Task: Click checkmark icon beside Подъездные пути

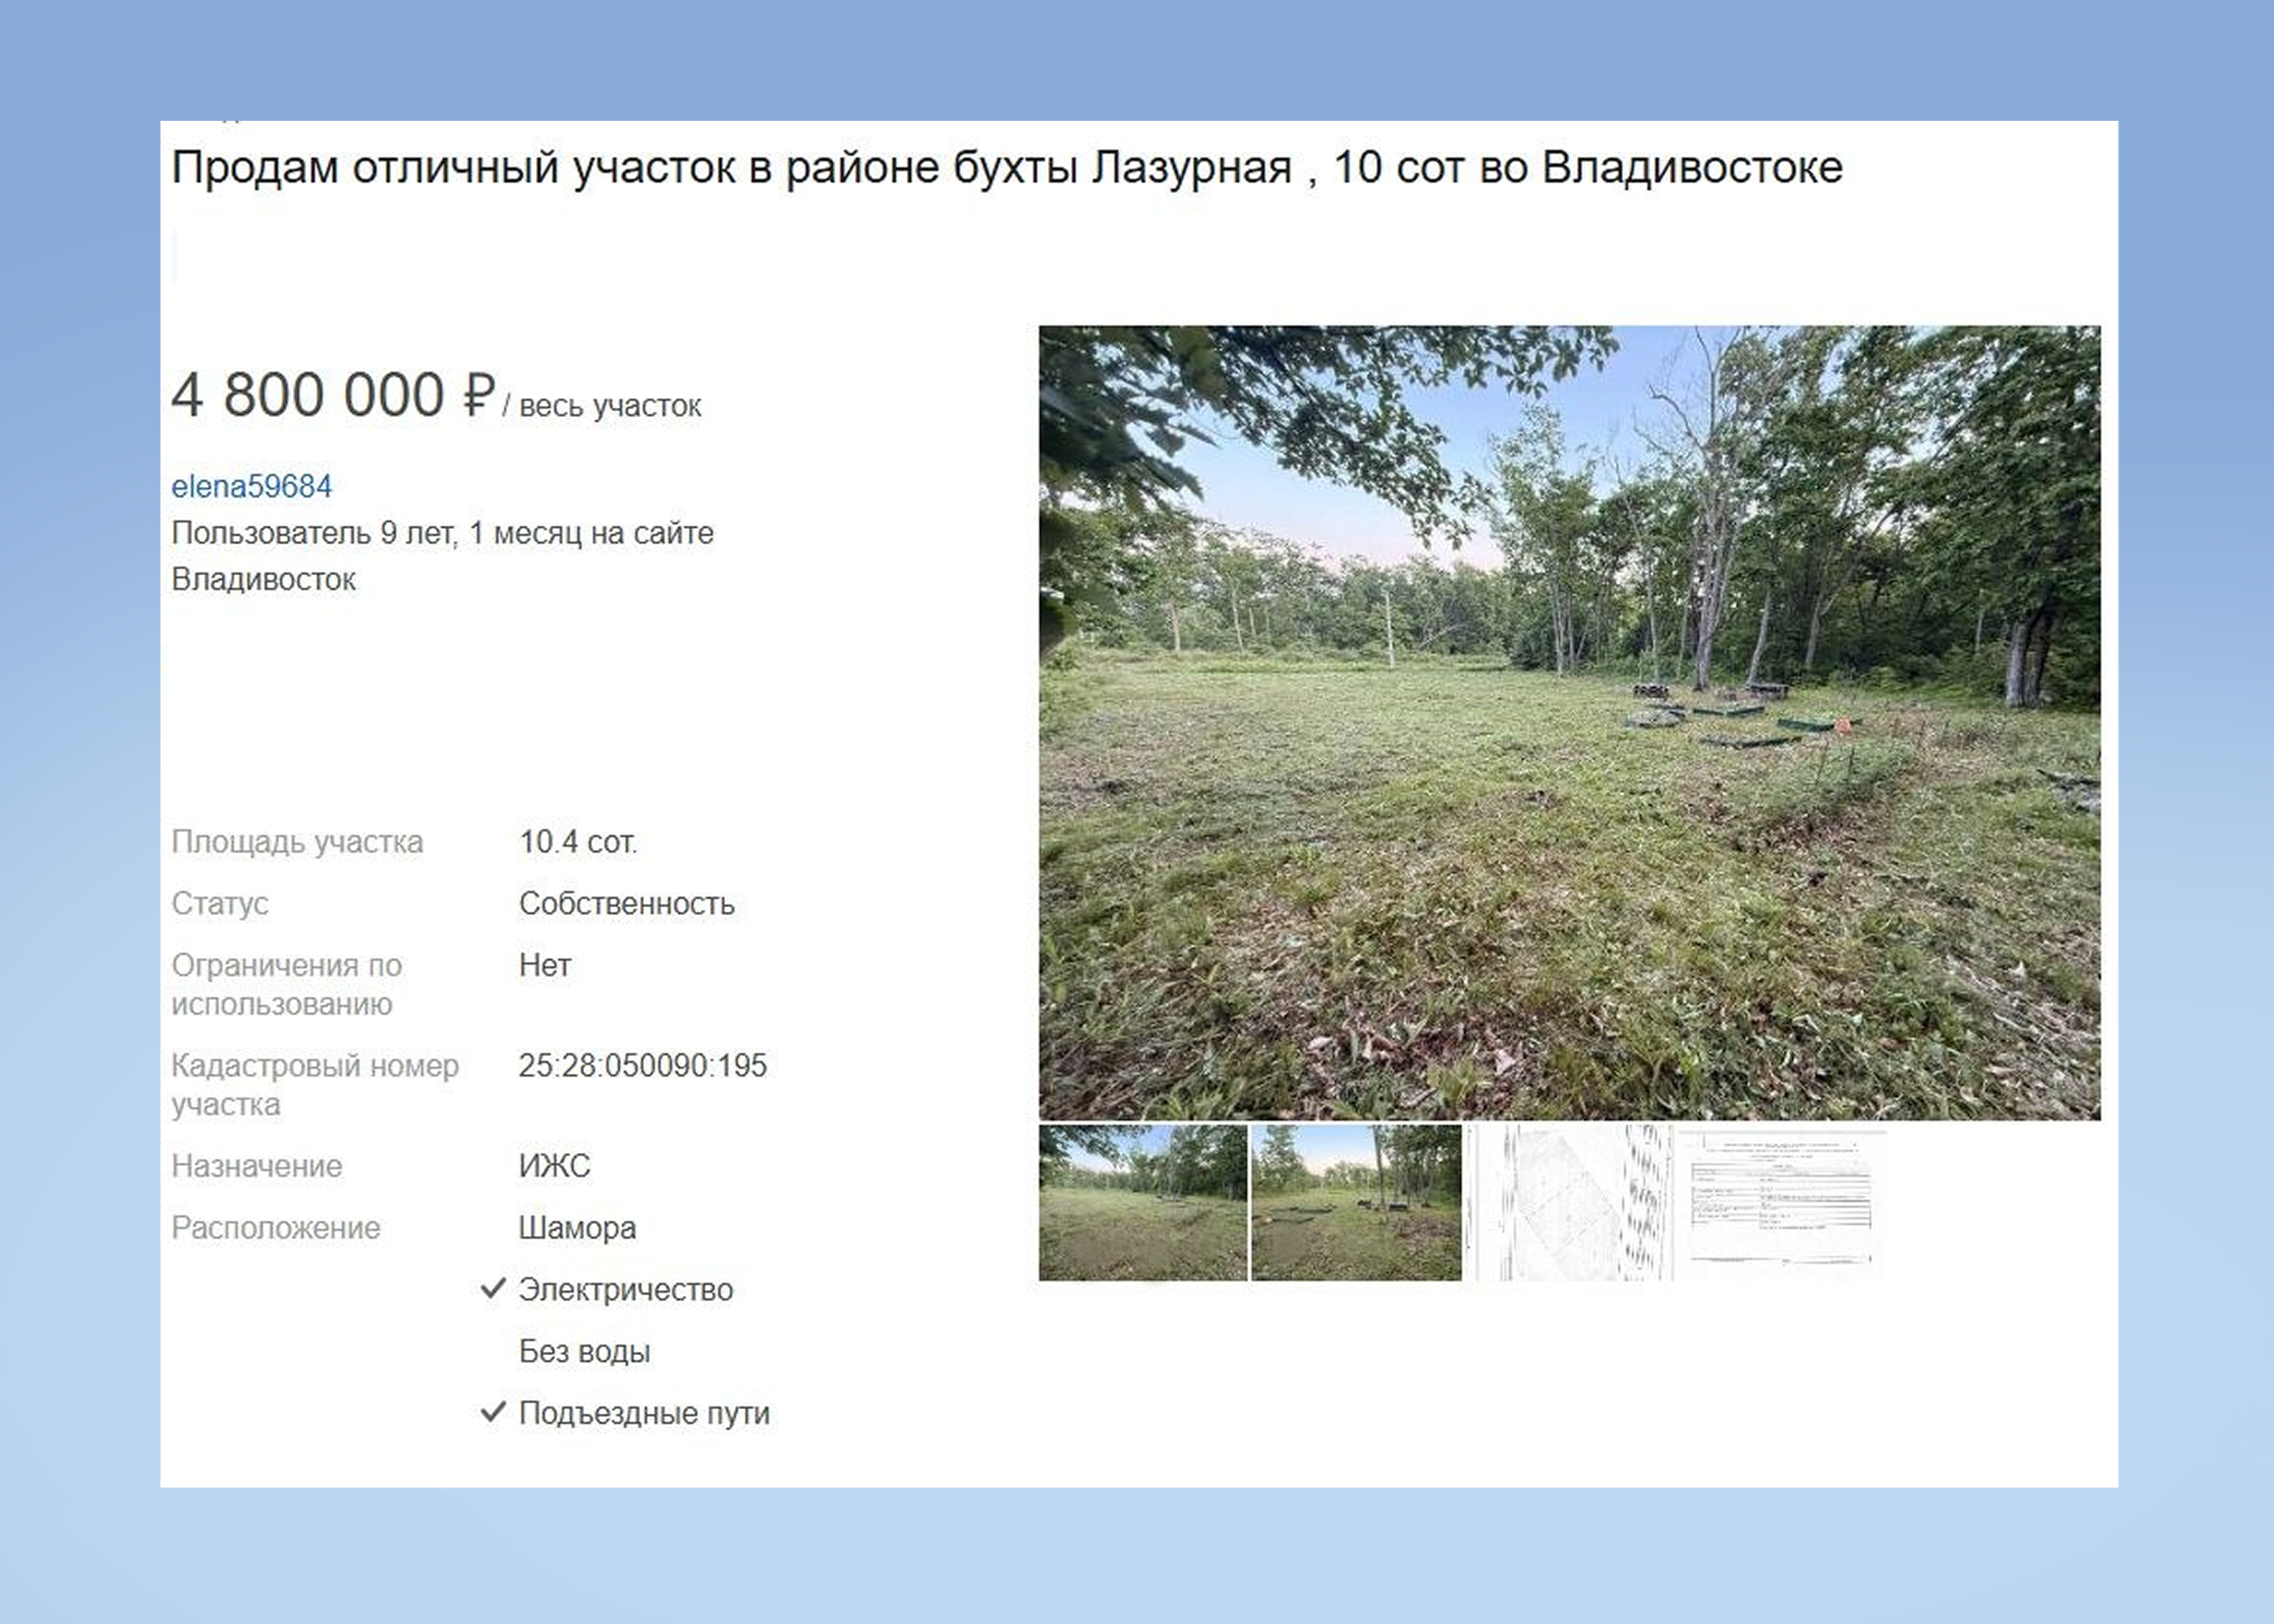Action: (493, 1412)
